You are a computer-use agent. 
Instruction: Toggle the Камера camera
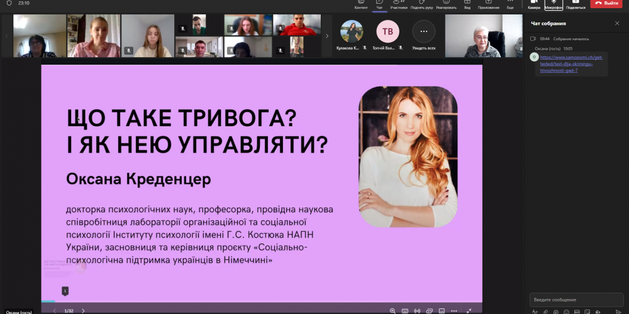(x=534, y=3)
